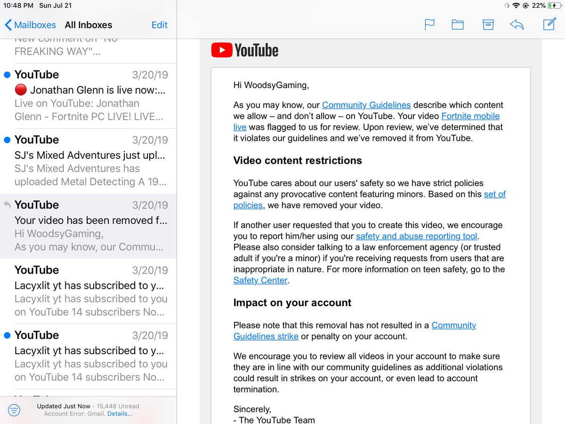The image size is (565, 424).
Task: Tap The YouTube Team signature
Action: (x=274, y=420)
